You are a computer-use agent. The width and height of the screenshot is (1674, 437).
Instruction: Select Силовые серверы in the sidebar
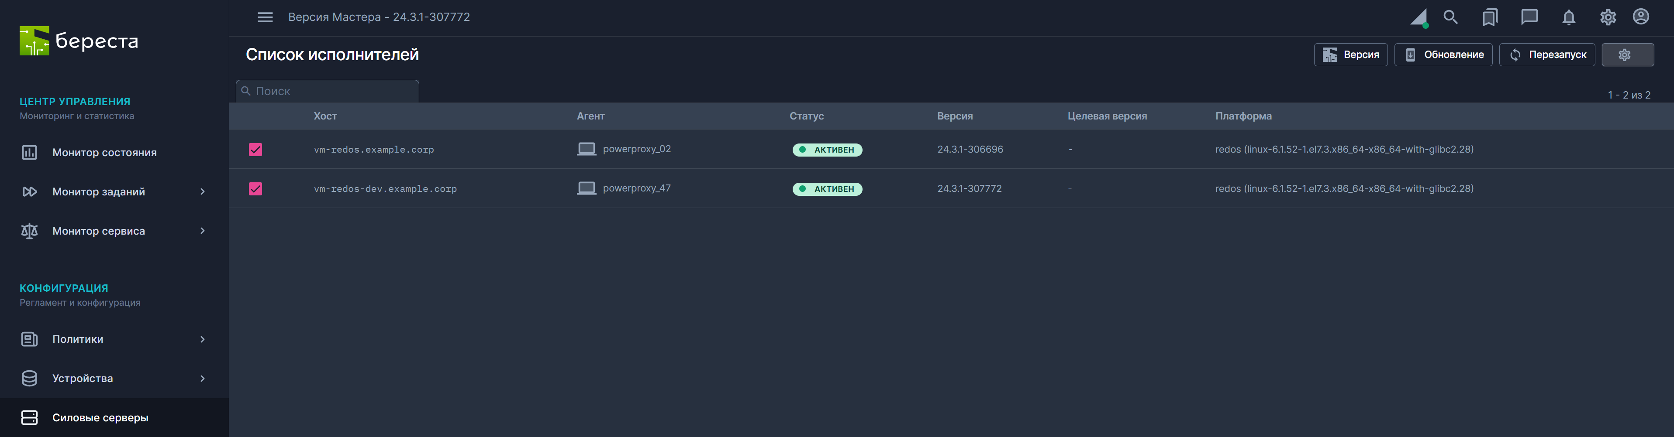click(x=100, y=417)
